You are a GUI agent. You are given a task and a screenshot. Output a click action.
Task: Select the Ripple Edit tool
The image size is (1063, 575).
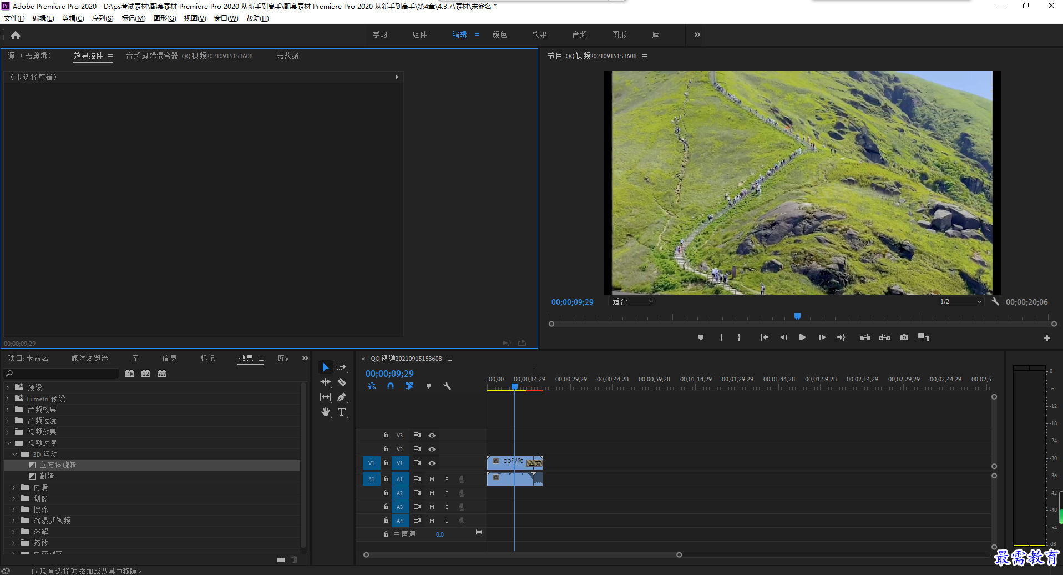tap(326, 382)
